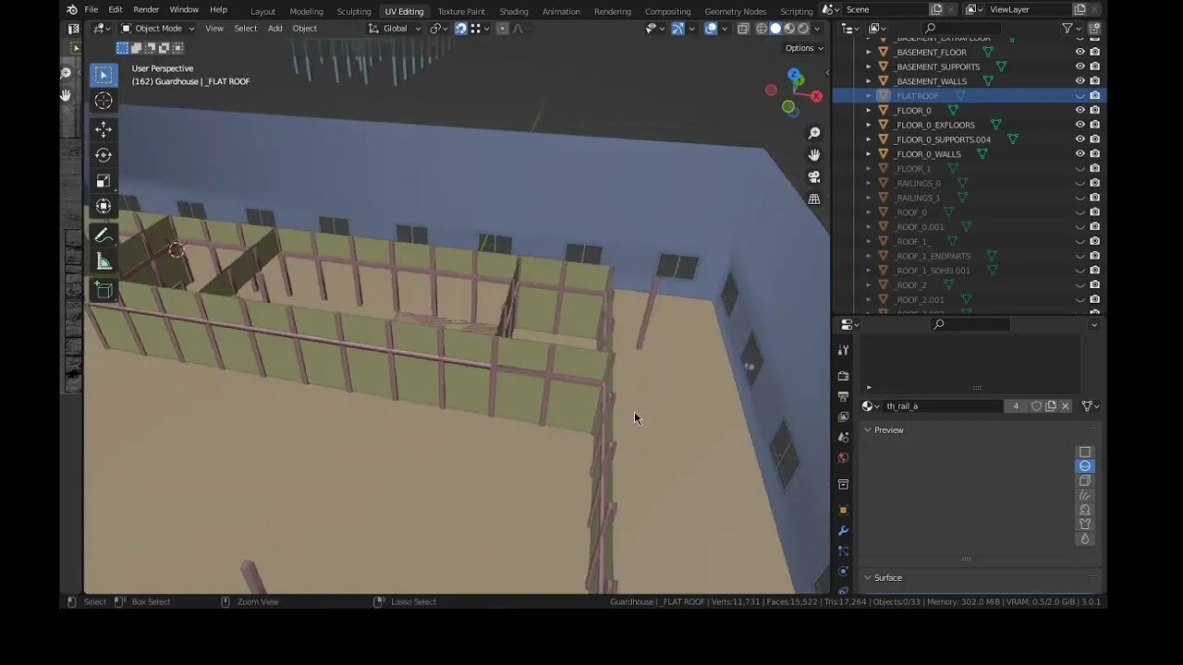The image size is (1183, 665).
Task: Select the Measure tool
Action: click(x=104, y=262)
